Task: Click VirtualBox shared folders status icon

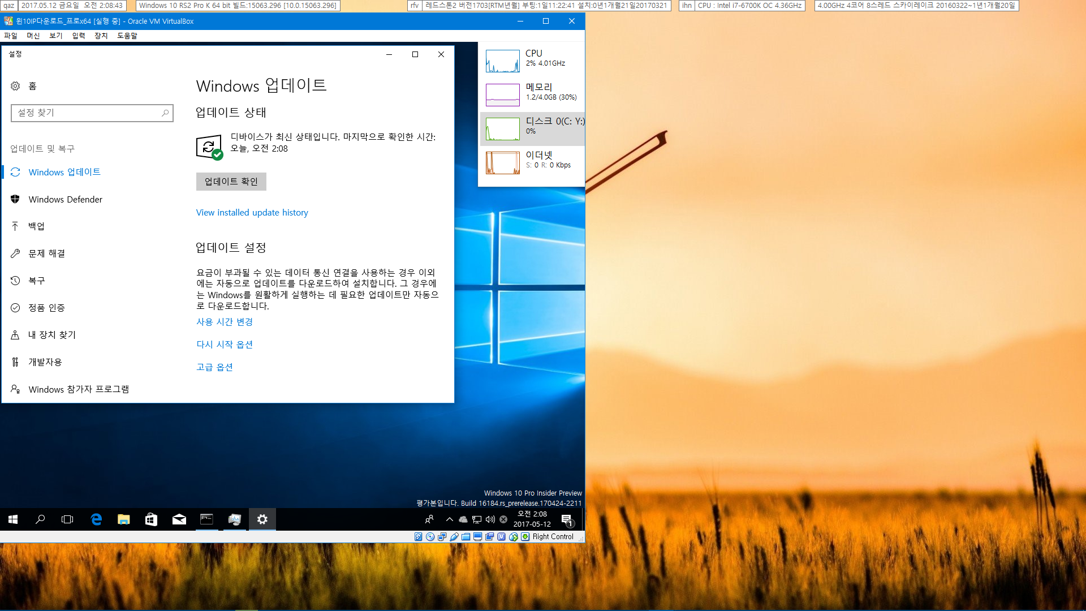Action: point(466,537)
